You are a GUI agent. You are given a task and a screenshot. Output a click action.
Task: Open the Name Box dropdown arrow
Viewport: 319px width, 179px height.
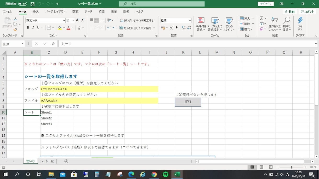pyautogui.click(x=23, y=44)
